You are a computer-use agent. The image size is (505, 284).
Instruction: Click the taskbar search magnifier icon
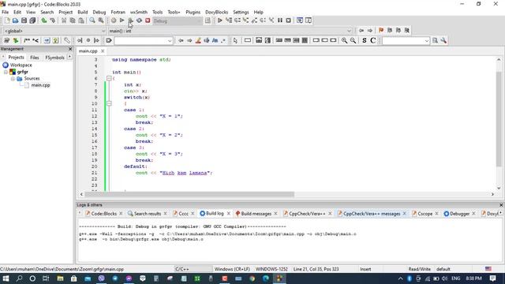coord(19,278)
